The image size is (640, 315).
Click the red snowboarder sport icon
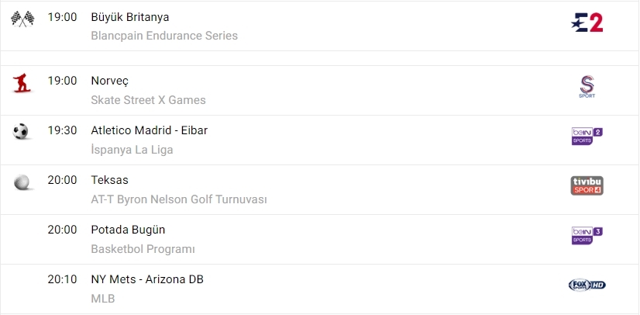tap(22, 82)
